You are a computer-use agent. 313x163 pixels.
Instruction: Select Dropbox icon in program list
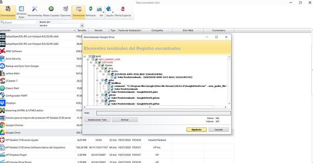coord(2,103)
